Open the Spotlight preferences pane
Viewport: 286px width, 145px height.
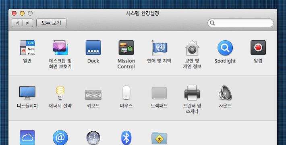pos(225,48)
